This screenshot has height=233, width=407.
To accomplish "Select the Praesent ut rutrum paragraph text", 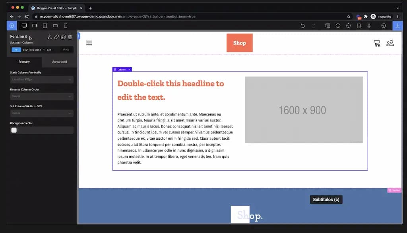I will (x=175, y=139).
